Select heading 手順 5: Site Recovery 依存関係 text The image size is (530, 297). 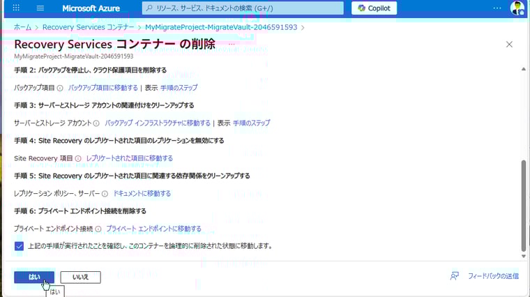coord(132,176)
